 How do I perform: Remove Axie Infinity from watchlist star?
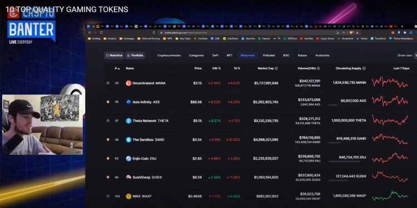point(108,102)
